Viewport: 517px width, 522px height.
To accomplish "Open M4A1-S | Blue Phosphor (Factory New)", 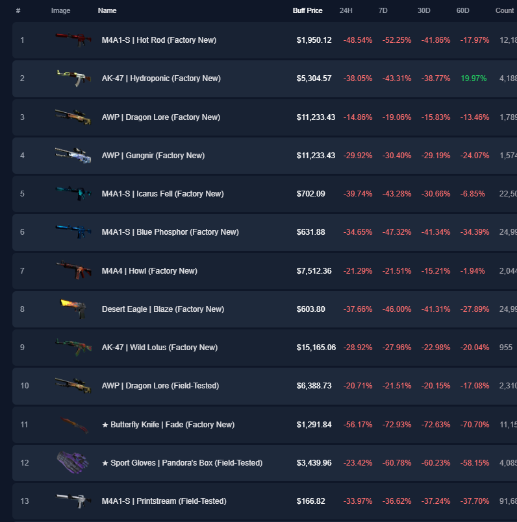I will [170, 232].
